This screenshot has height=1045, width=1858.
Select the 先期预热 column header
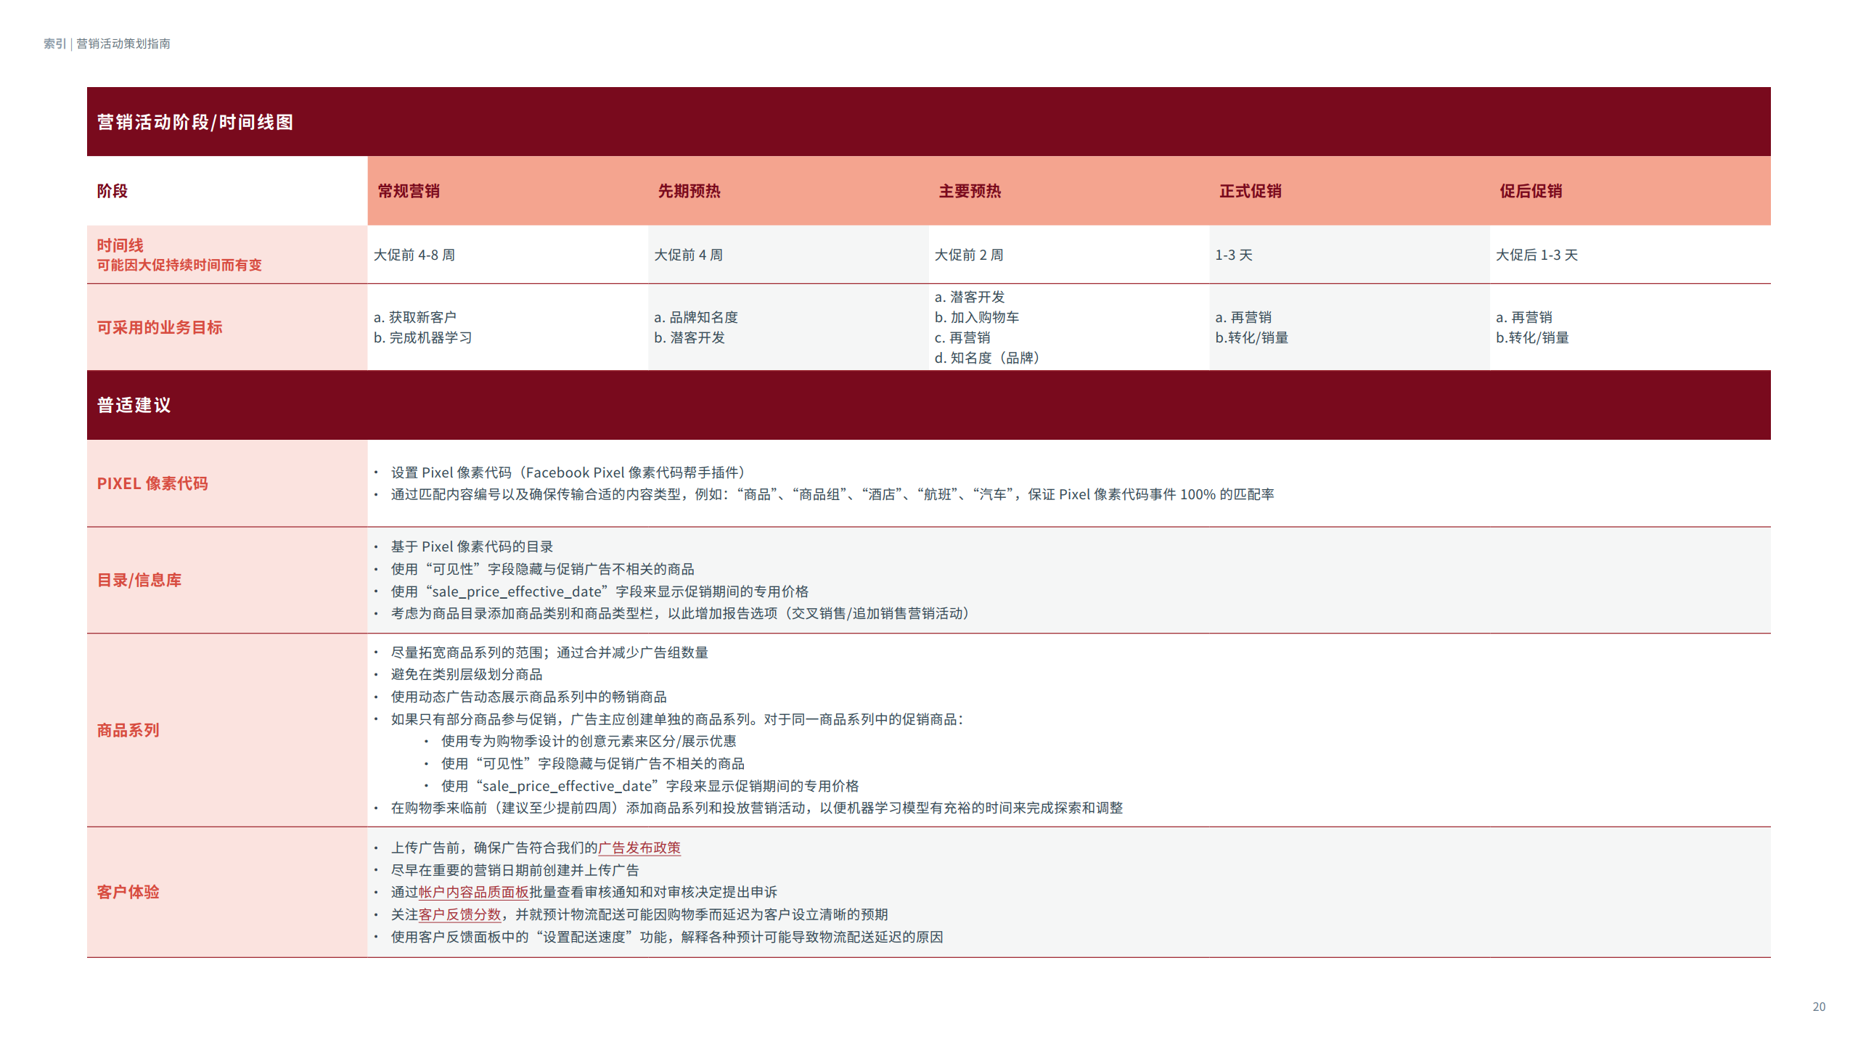pyautogui.click(x=689, y=191)
